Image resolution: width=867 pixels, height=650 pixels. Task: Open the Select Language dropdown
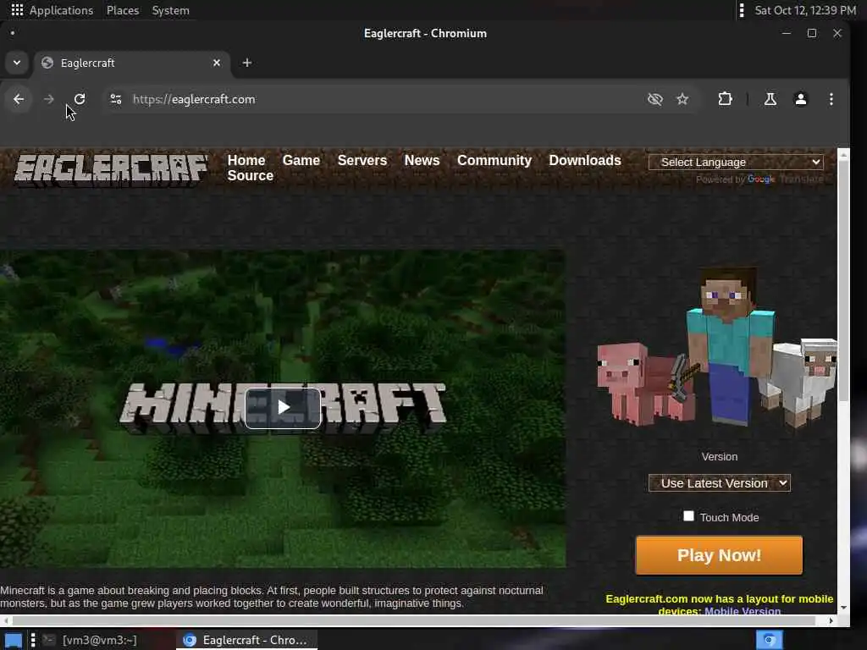coord(736,162)
